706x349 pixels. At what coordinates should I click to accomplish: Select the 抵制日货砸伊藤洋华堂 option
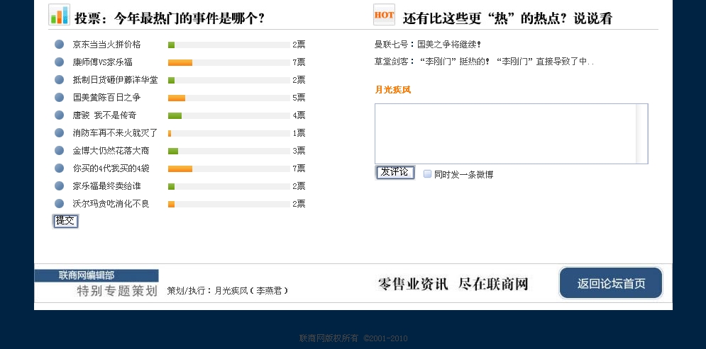60,80
